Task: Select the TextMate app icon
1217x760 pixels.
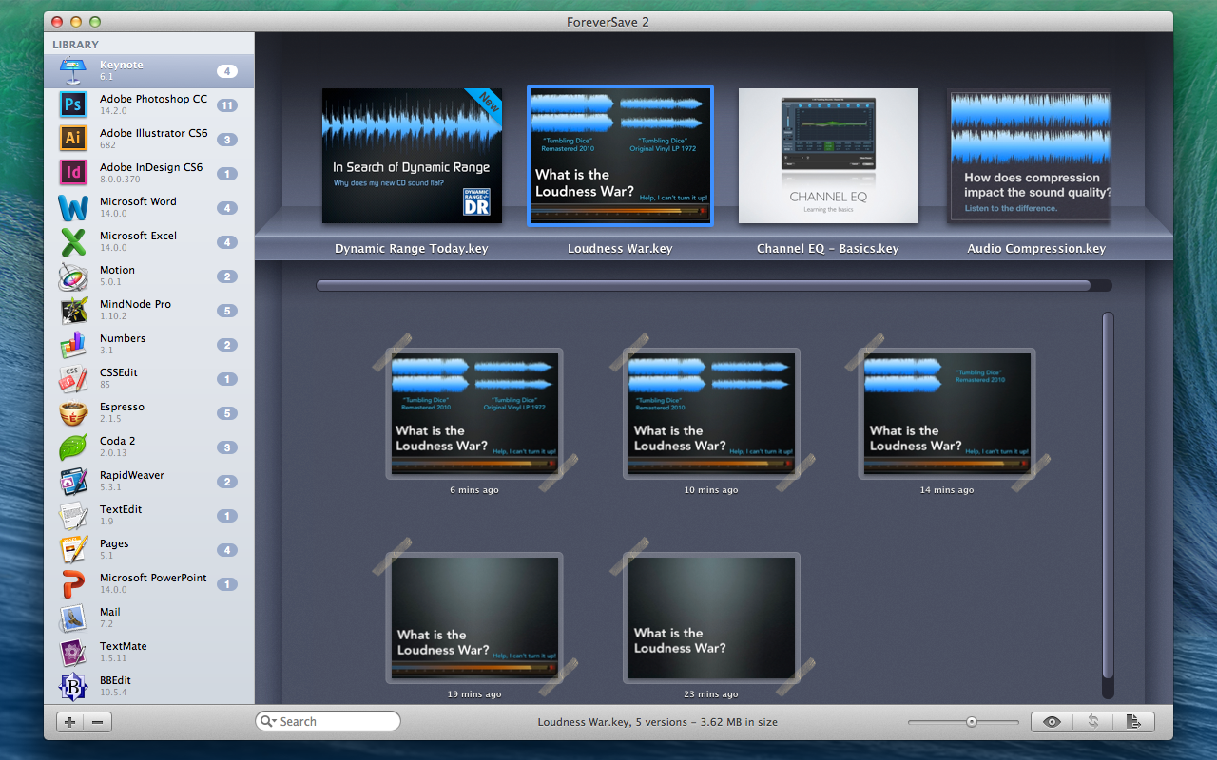Action: [73, 653]
